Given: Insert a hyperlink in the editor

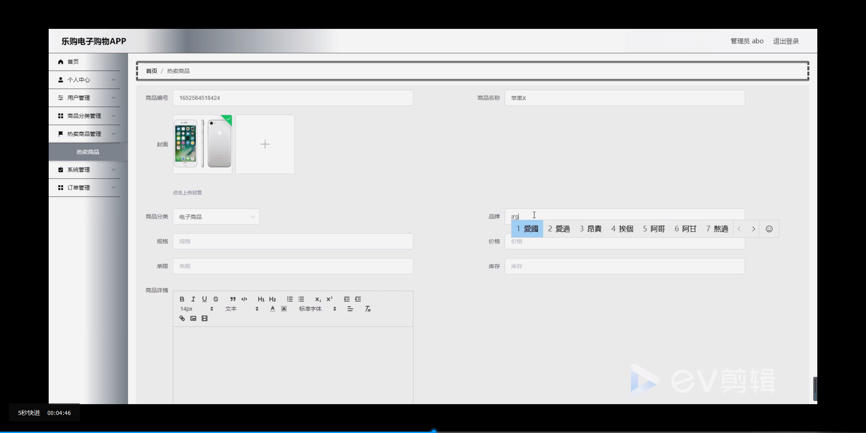Looking at the screenshot, I should pos(182,318).
